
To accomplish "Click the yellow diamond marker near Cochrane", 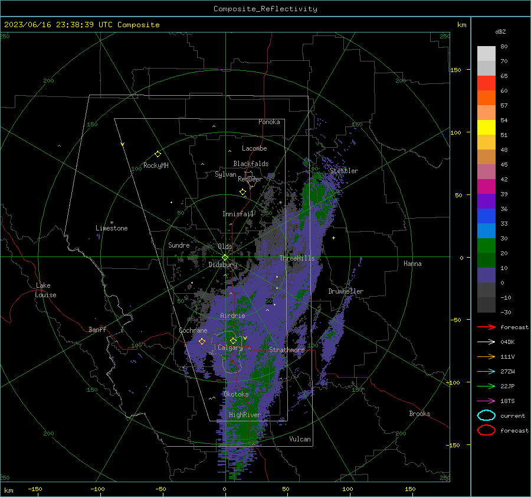I will coord(202,341).
